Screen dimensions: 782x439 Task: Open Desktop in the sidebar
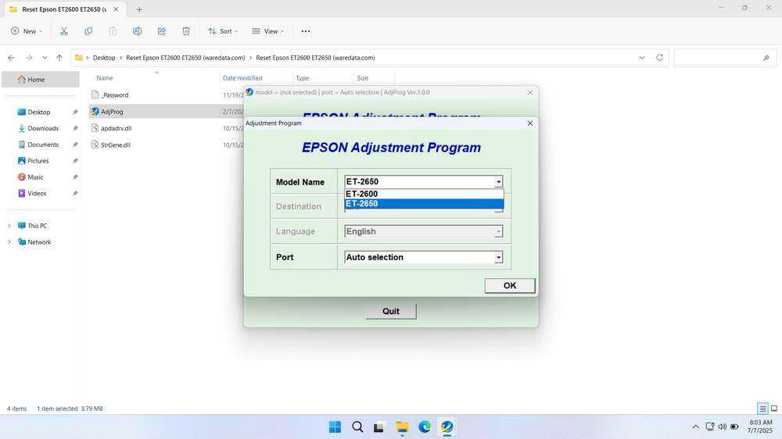(39, 112)
